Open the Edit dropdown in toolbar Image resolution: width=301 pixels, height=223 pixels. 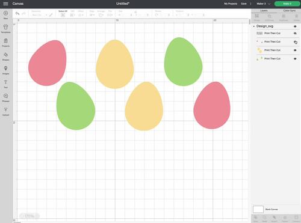(72, 15)
